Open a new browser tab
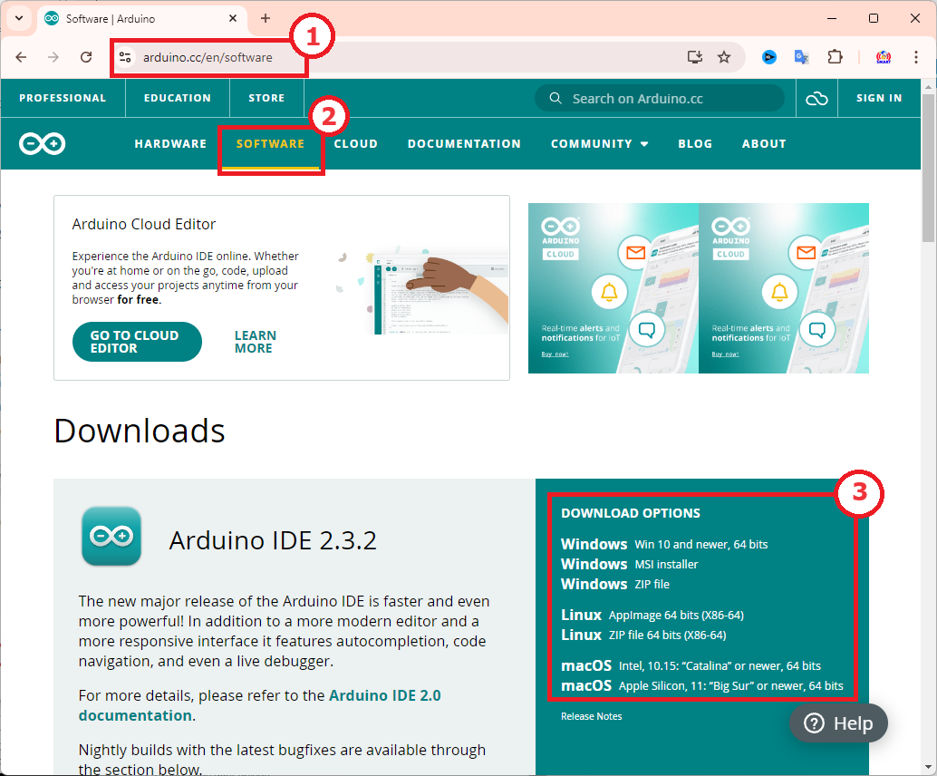The height and width of the screenshot is (776, 937). pos(266,18)
